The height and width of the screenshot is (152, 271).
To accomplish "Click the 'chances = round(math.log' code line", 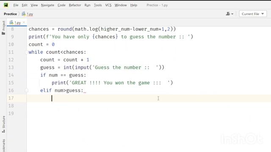I will pyautogui.click(x=102, y=29).
